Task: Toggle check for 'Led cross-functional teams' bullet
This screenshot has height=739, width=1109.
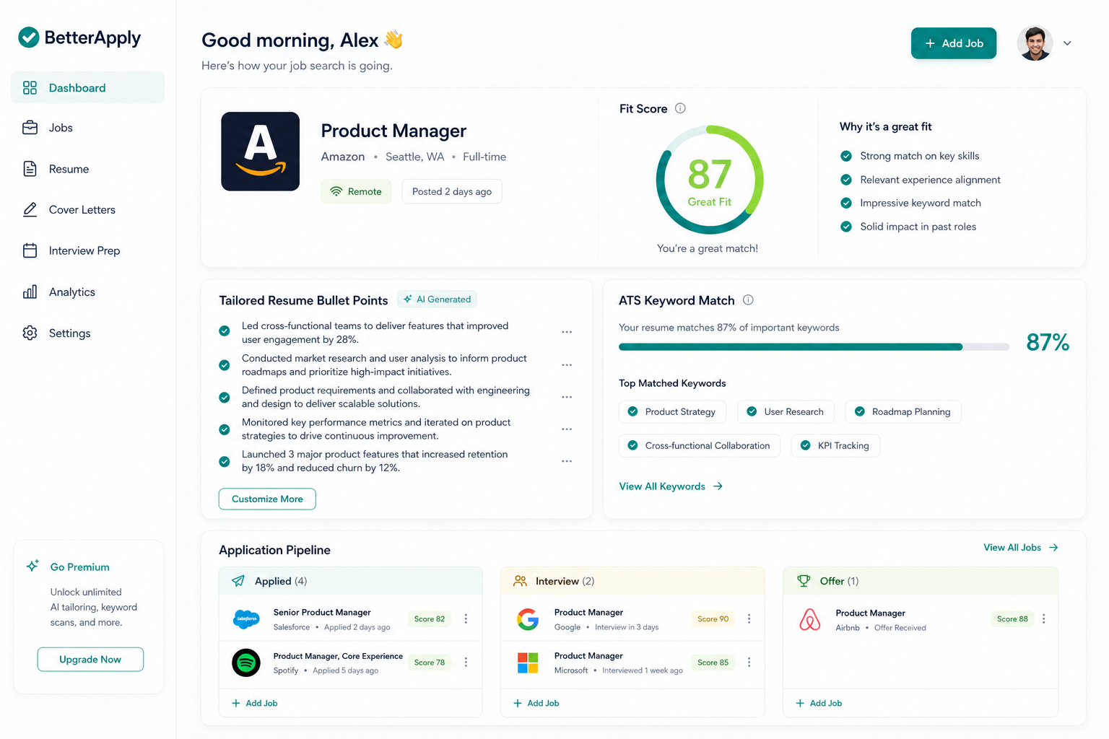Action: (x=225, y=331)
